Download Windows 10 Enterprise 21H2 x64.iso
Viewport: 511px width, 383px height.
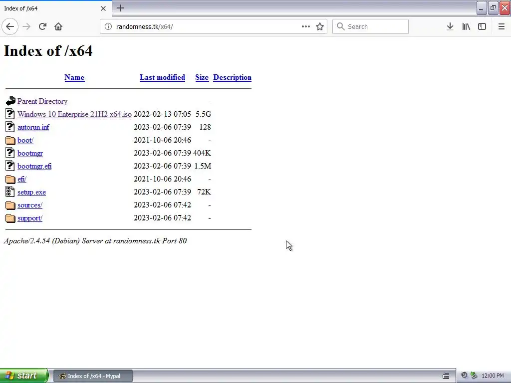[x=75, y=114]
